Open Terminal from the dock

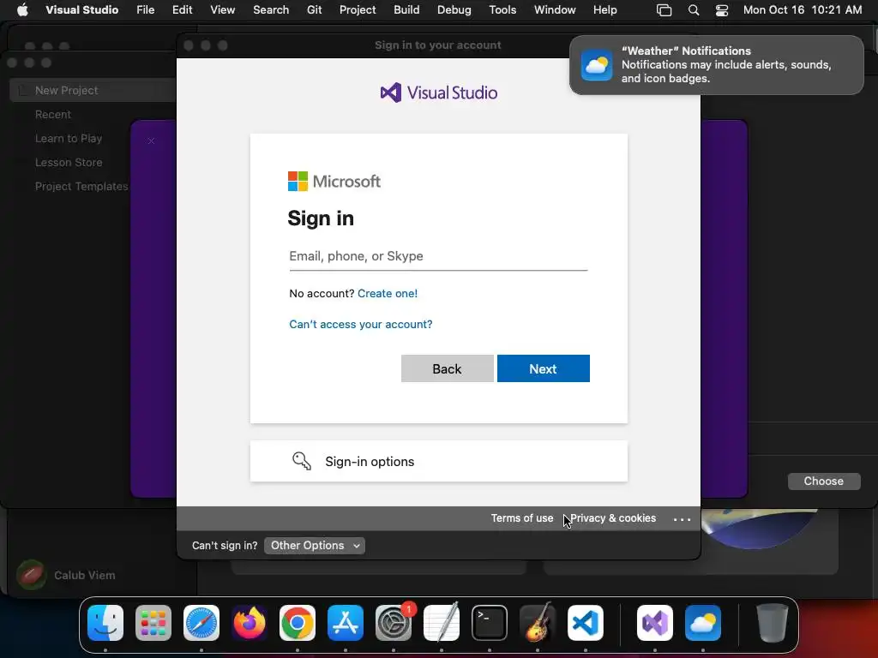point(490,623)
